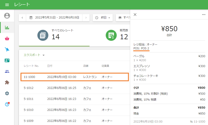Open the employees people icon
The height and width of the screenshot is (125, 208).
7,71
